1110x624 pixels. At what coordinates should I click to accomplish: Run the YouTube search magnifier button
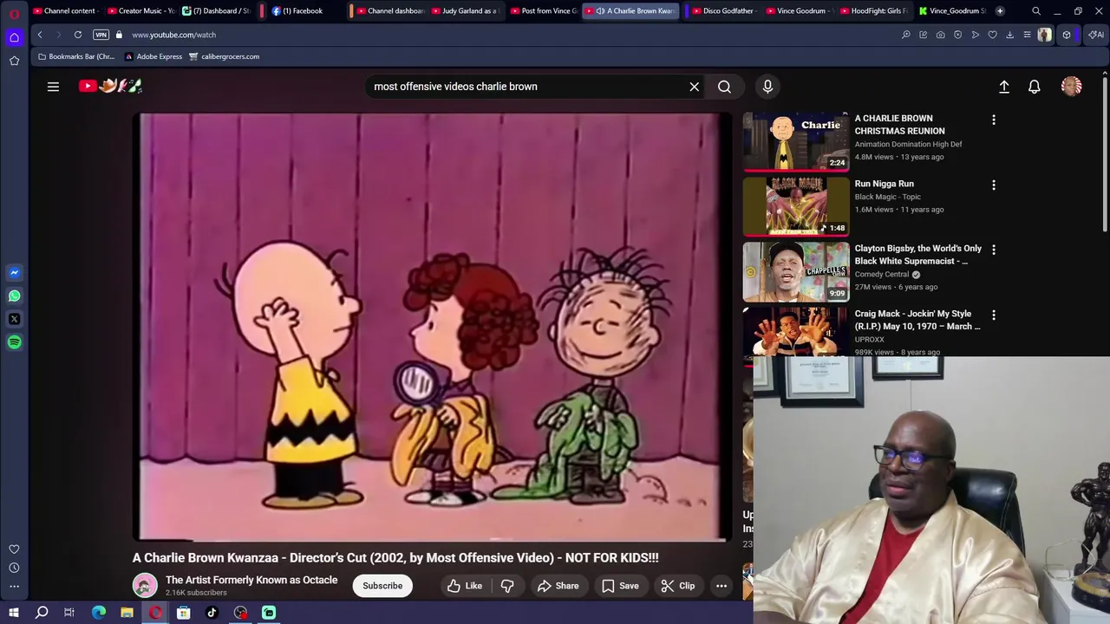click(724, 87)
